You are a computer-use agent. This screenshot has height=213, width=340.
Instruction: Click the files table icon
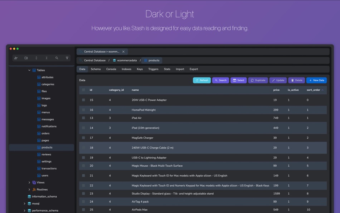coord(39,91)
